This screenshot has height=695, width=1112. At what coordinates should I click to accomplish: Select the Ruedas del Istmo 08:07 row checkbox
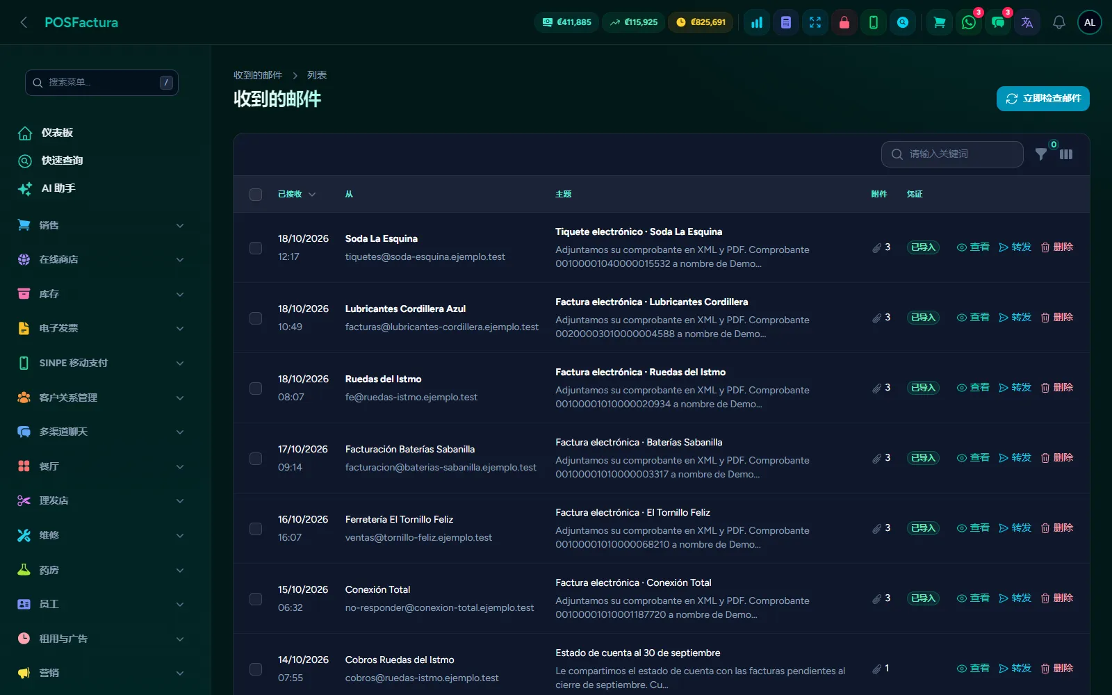tap(256, 389)
